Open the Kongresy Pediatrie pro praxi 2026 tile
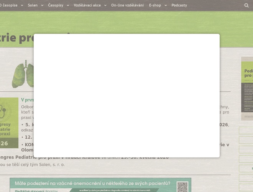Image resolution: width=253 pixels, height=192 pixels. 9,123
